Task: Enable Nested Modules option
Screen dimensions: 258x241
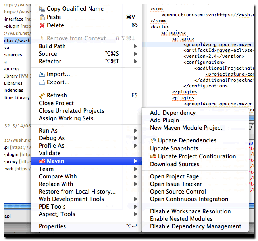Action: point(181,219)
